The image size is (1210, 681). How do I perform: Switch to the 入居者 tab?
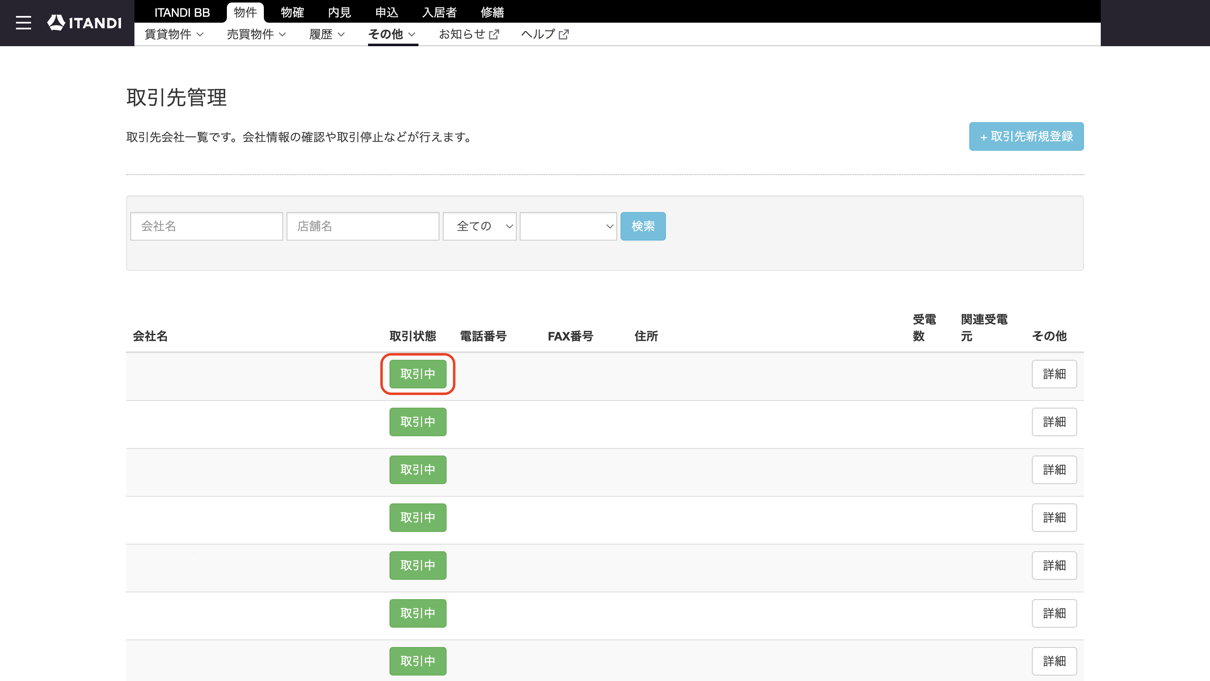(439, 12)
